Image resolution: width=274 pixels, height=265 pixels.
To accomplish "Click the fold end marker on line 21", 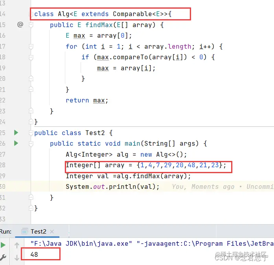I will [31, 90].
